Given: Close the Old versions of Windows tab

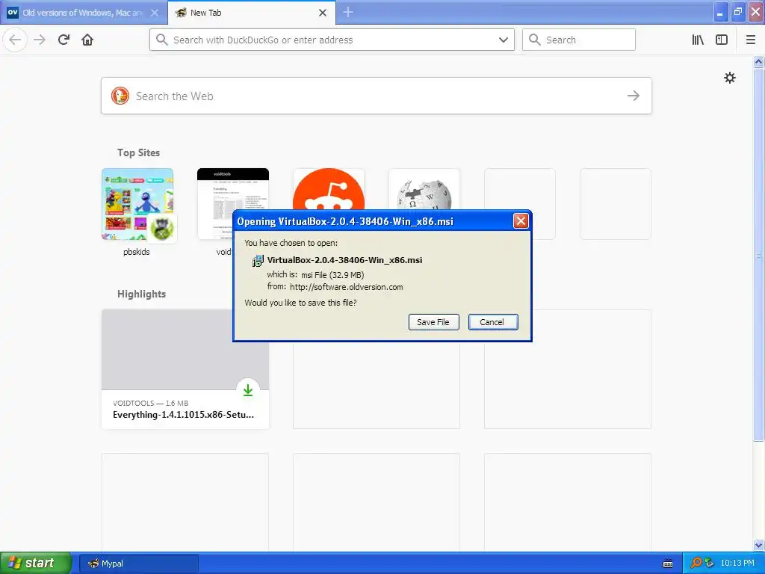Looking at the screenshot, I should [154, 13].
